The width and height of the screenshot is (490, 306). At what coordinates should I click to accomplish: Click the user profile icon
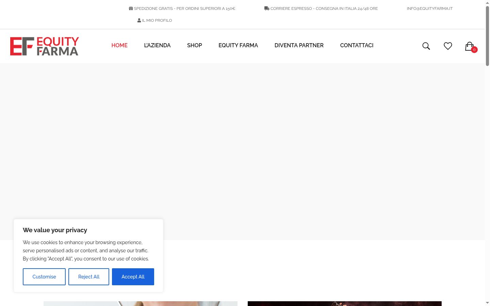coord(139,20)
